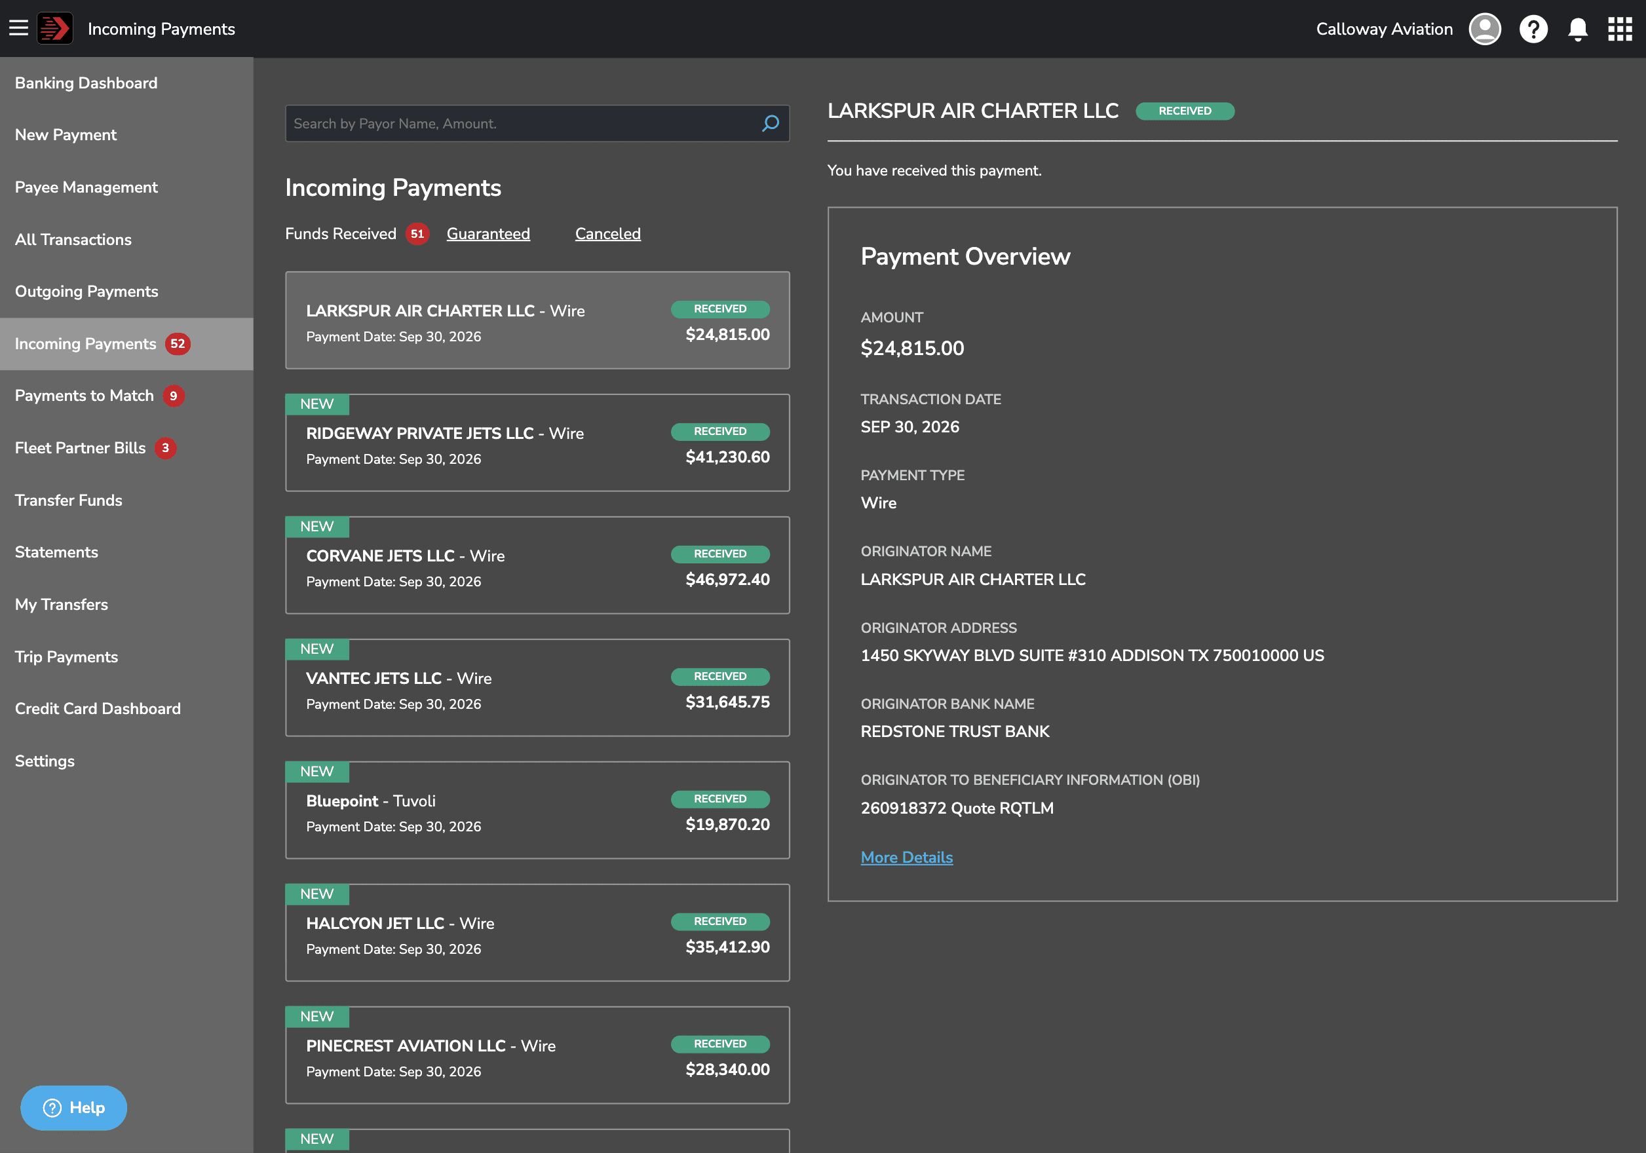Click the red arrow app logo
Image resolution: width=1646 pixels, height=1153 pixels.
pos(55,29)
